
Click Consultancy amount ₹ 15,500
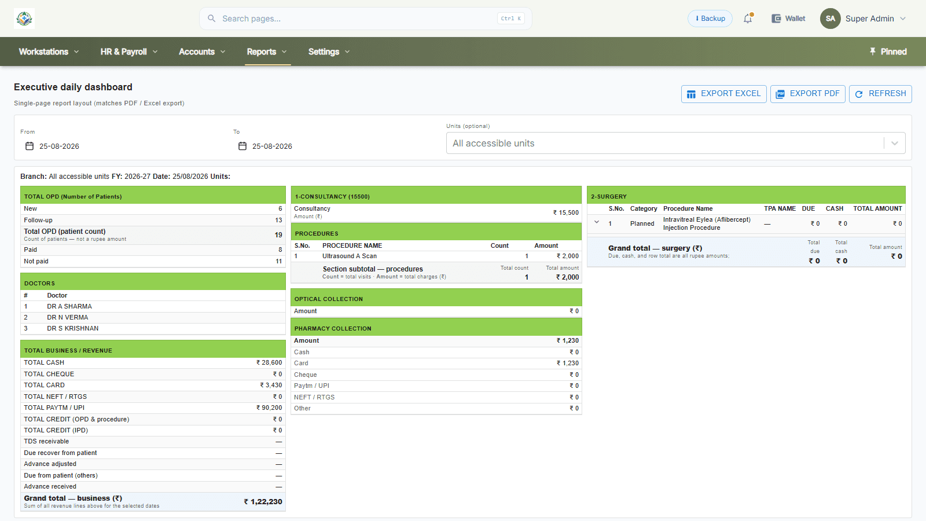point(565,212)
